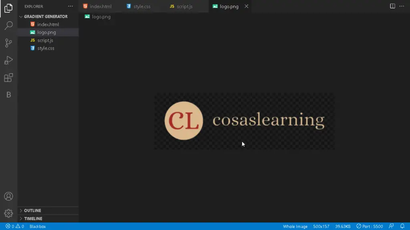The height and width of the screenshot is (230, 410).
Task: Open style.css in the file tree
Action: point(46,48)
